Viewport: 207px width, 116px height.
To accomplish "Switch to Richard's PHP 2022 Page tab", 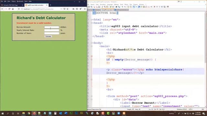I will (12, 5).
